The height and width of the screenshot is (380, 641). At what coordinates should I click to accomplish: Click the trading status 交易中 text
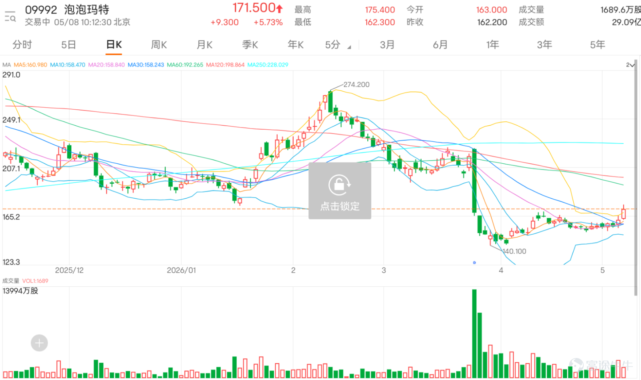coord(38,22)
